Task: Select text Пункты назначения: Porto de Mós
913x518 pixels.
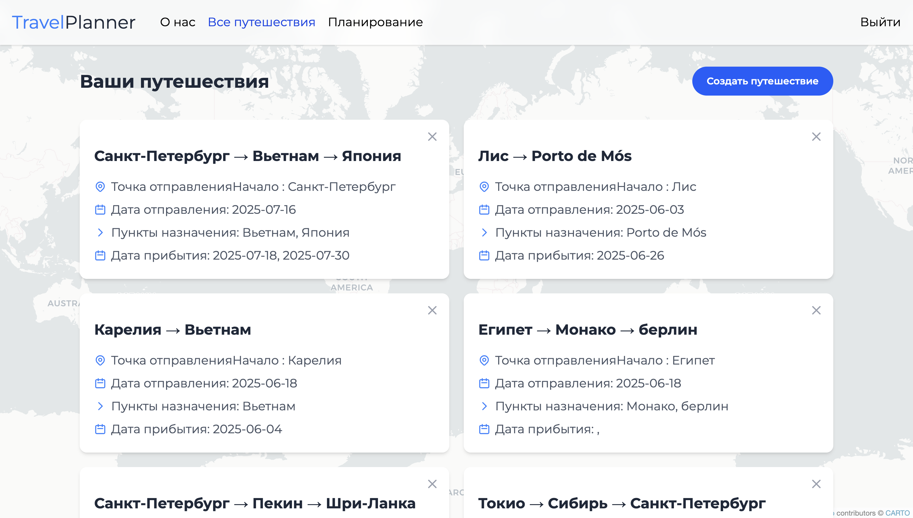Action: click(x=601, y=233)
